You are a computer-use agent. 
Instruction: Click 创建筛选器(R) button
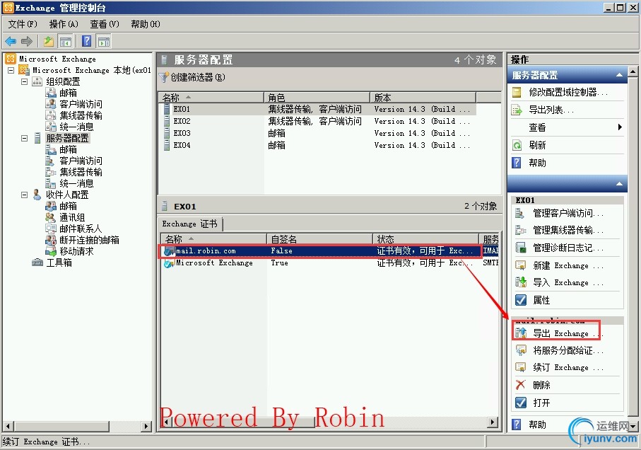[192, 77]
